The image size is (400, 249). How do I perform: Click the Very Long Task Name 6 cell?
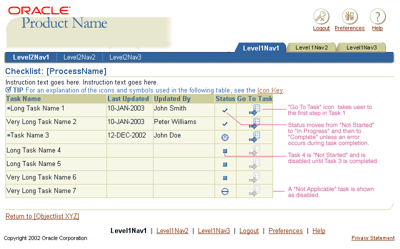56,177
